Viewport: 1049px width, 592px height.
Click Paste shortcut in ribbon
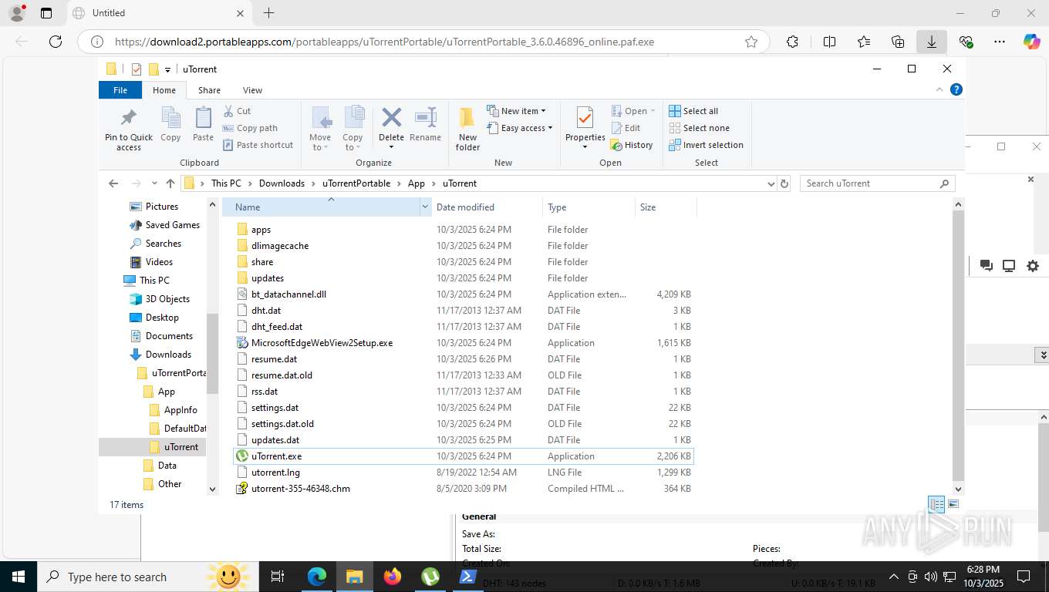tap(258, 145)
